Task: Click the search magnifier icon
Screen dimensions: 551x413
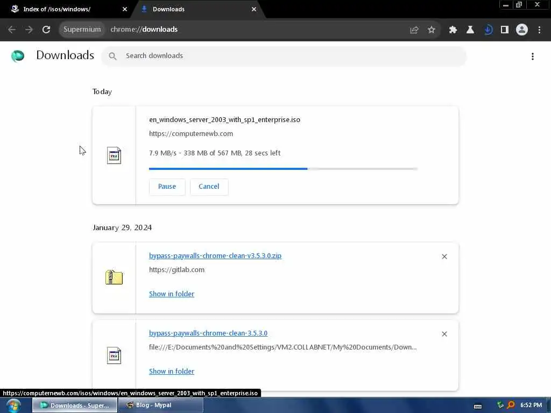Action: click(112, 56)
